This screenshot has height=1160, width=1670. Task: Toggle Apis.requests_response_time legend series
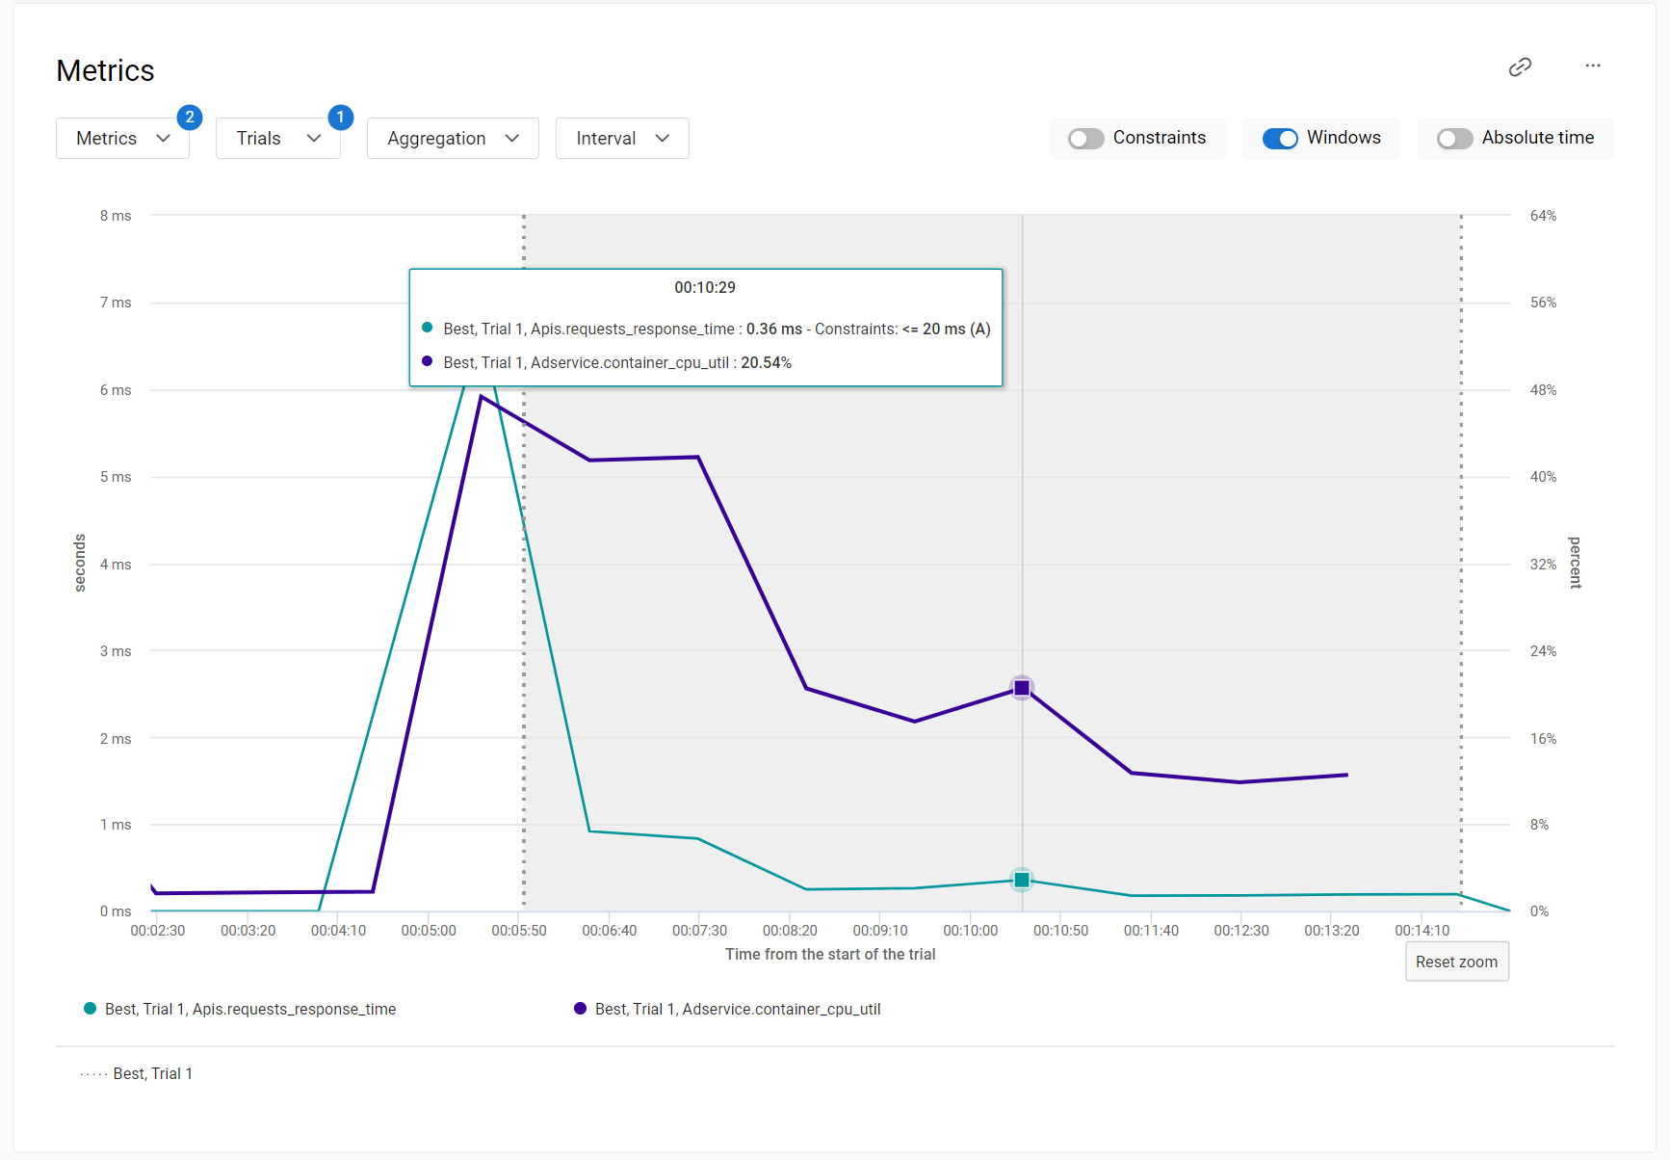(x=250, y=1009)
